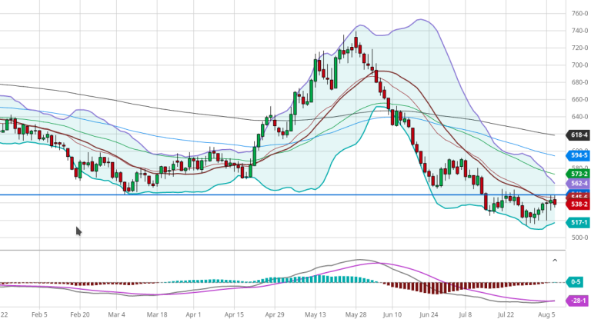The image size is (591, 319).
Task: Click the 640-0 price axis tick
Action: (x=579, y=117)
